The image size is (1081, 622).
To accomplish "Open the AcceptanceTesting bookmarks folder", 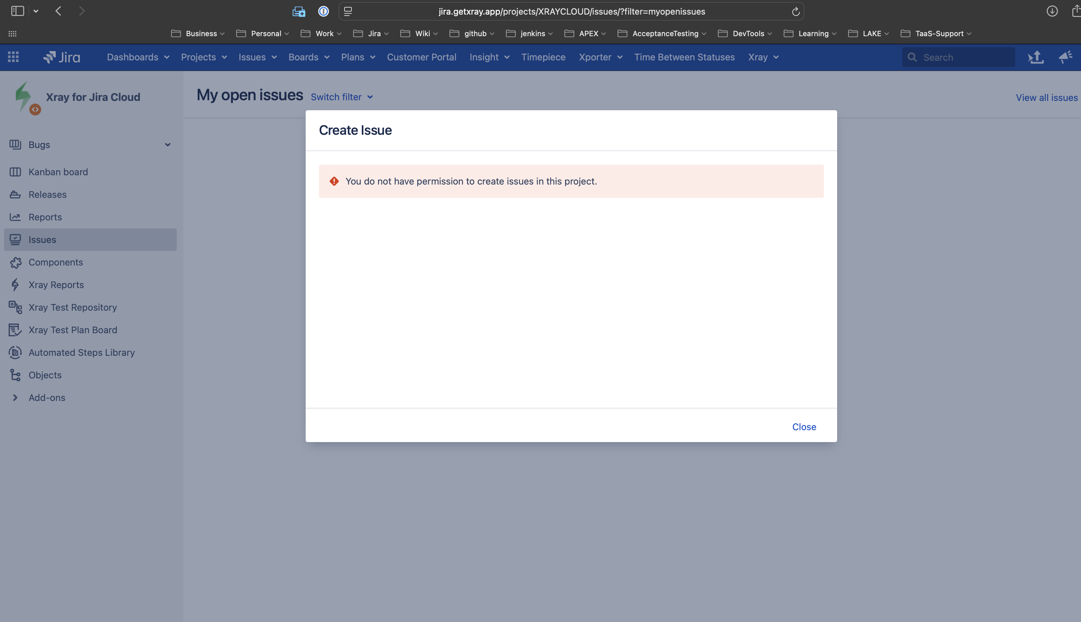I will 662,33.
